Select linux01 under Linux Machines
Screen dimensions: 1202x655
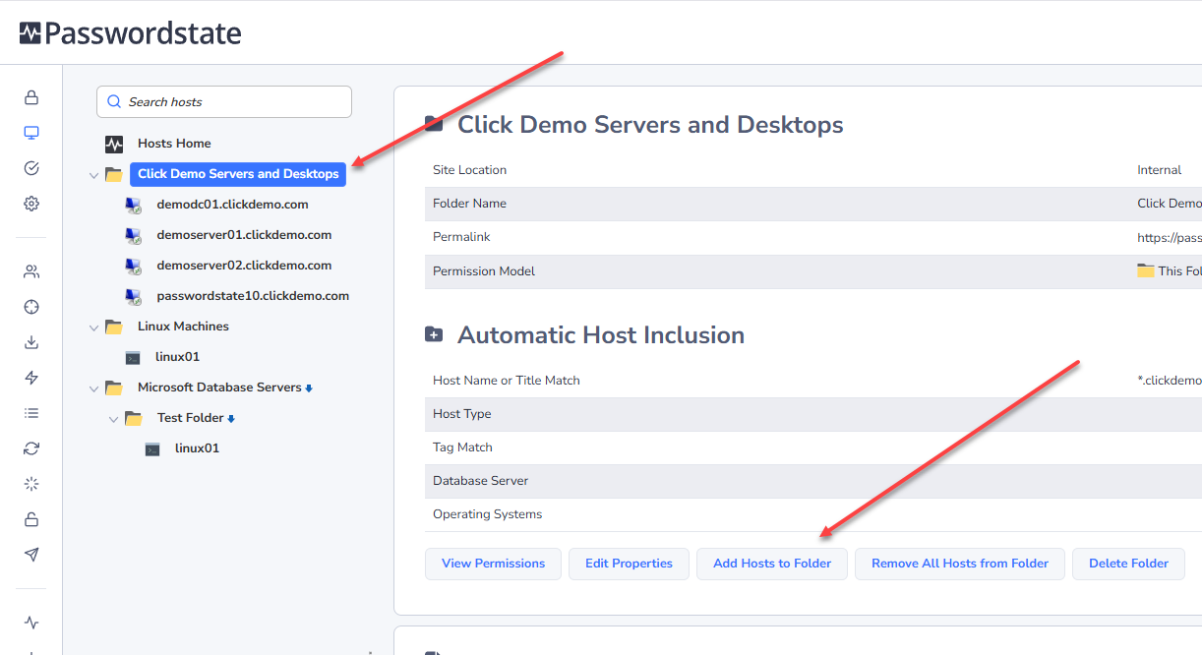(x=178, y=357)
